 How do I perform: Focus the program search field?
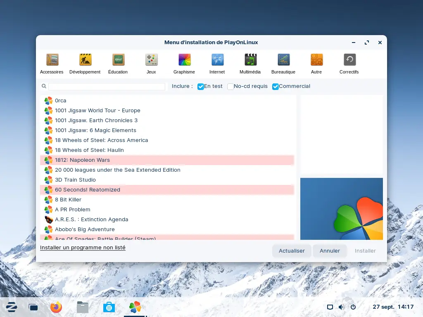pos(107,87)
